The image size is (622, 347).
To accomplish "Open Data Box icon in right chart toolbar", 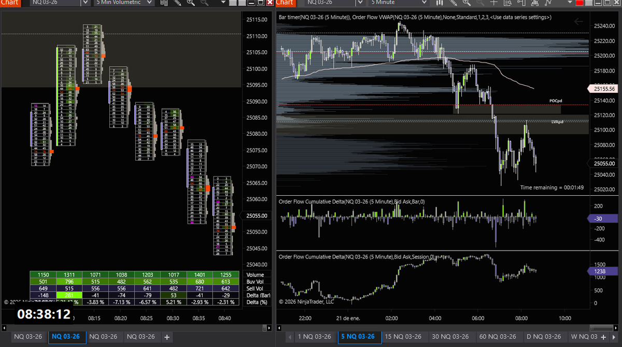I will point(507,3).
